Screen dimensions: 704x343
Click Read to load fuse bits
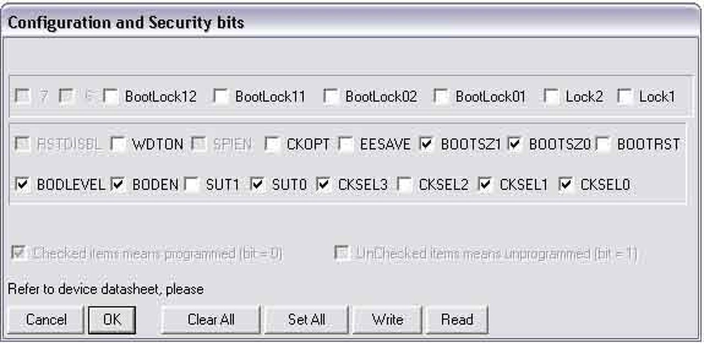point(457,320)
